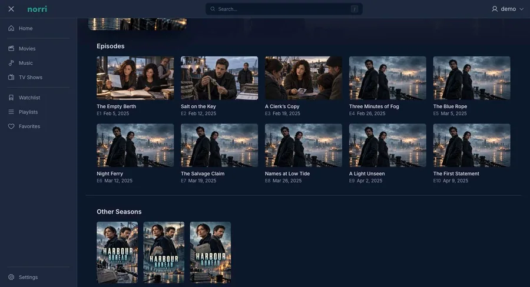Click the 'E9 Apr 2, 2025' date text

366,181
